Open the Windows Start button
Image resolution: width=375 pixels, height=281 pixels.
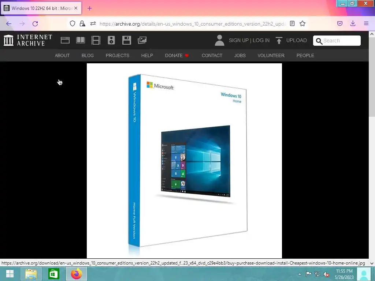(10, 274)
